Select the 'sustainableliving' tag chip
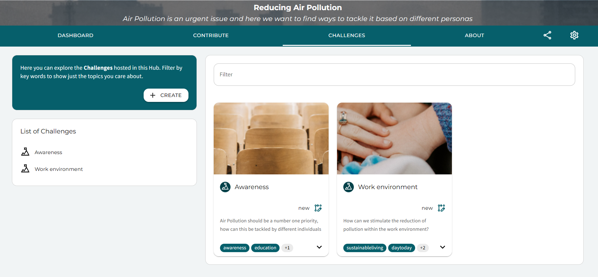The image size is (598, 277). pos(365,248)
